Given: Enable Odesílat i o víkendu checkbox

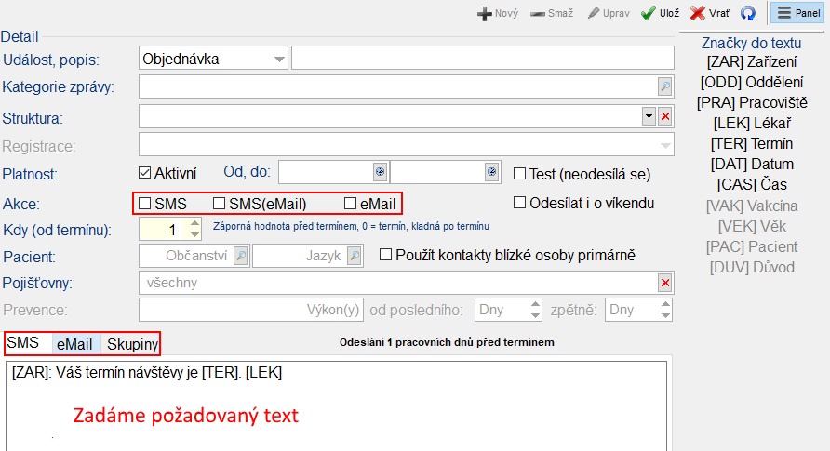Looking at the screenshot, I should [520, 203].
